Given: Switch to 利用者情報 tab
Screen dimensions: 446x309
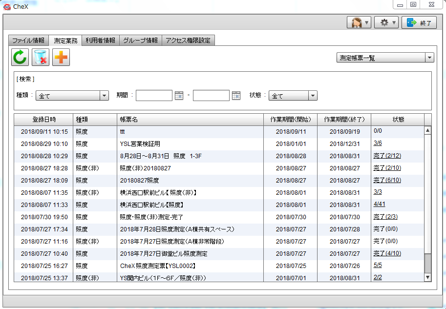Looking at the screenshot, I should pos(101,41).
